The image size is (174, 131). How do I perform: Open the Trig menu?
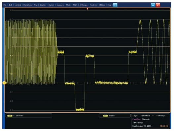(x=36, y=5)
